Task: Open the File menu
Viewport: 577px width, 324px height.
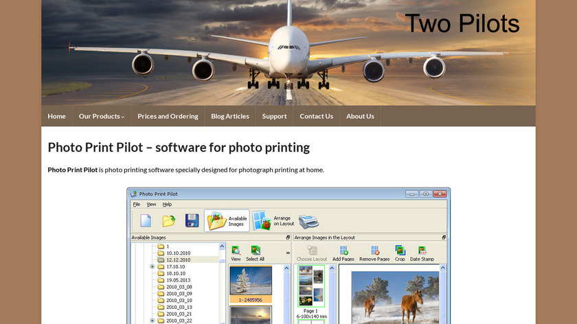Action: [x=137, y=205]
